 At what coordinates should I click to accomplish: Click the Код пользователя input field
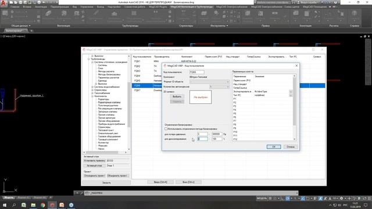(196, 72)
